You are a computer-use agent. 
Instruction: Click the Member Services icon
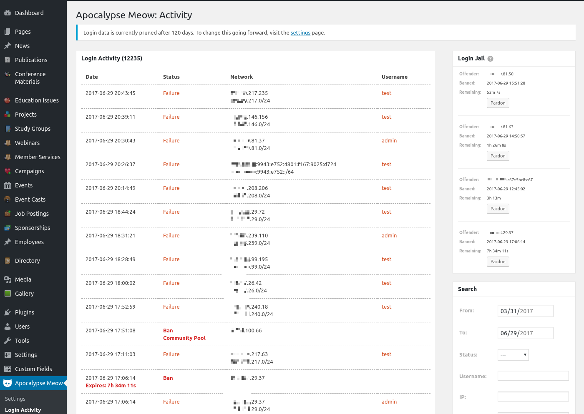click(x=8, y=157)
